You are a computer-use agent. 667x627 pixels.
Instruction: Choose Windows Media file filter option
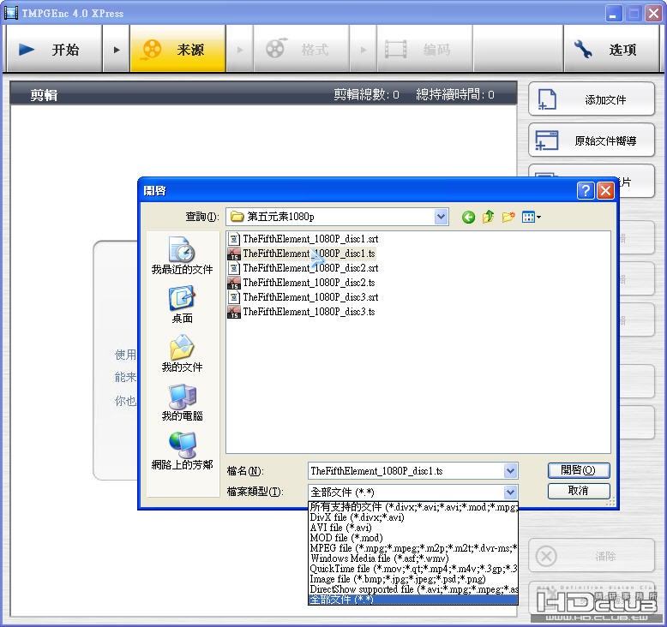coord(413,558)
